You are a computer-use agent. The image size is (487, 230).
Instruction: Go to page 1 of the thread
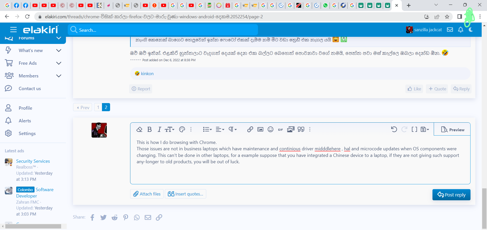98,107
